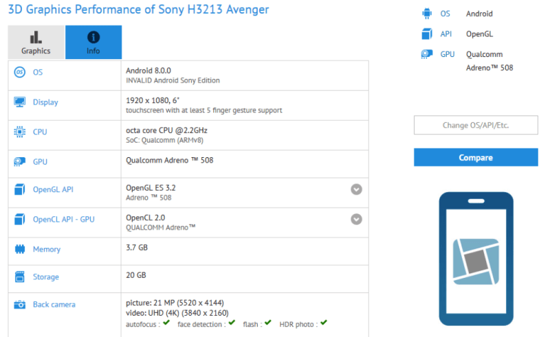Select the table text Qualcomm Adreno ™ 508
550x337 pixels.
pyautogui.click(x=169, y=160)
